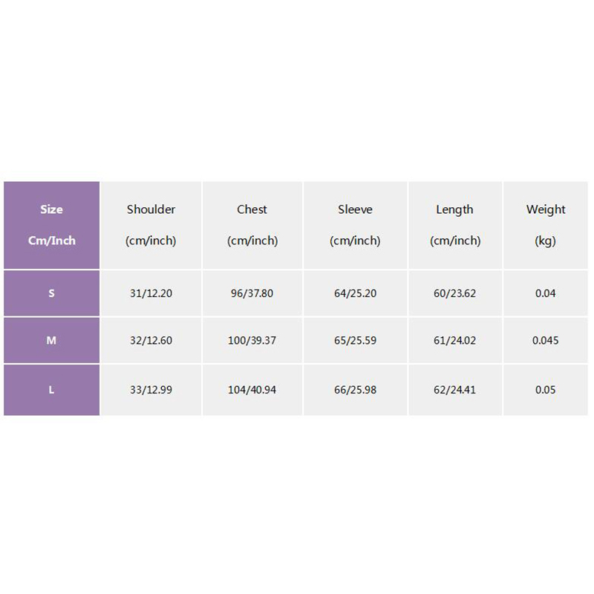The width and height of the screenshot is (594, 594).
Task: Select the Weight (kg) column header
Action: click(x=546, y=225)
